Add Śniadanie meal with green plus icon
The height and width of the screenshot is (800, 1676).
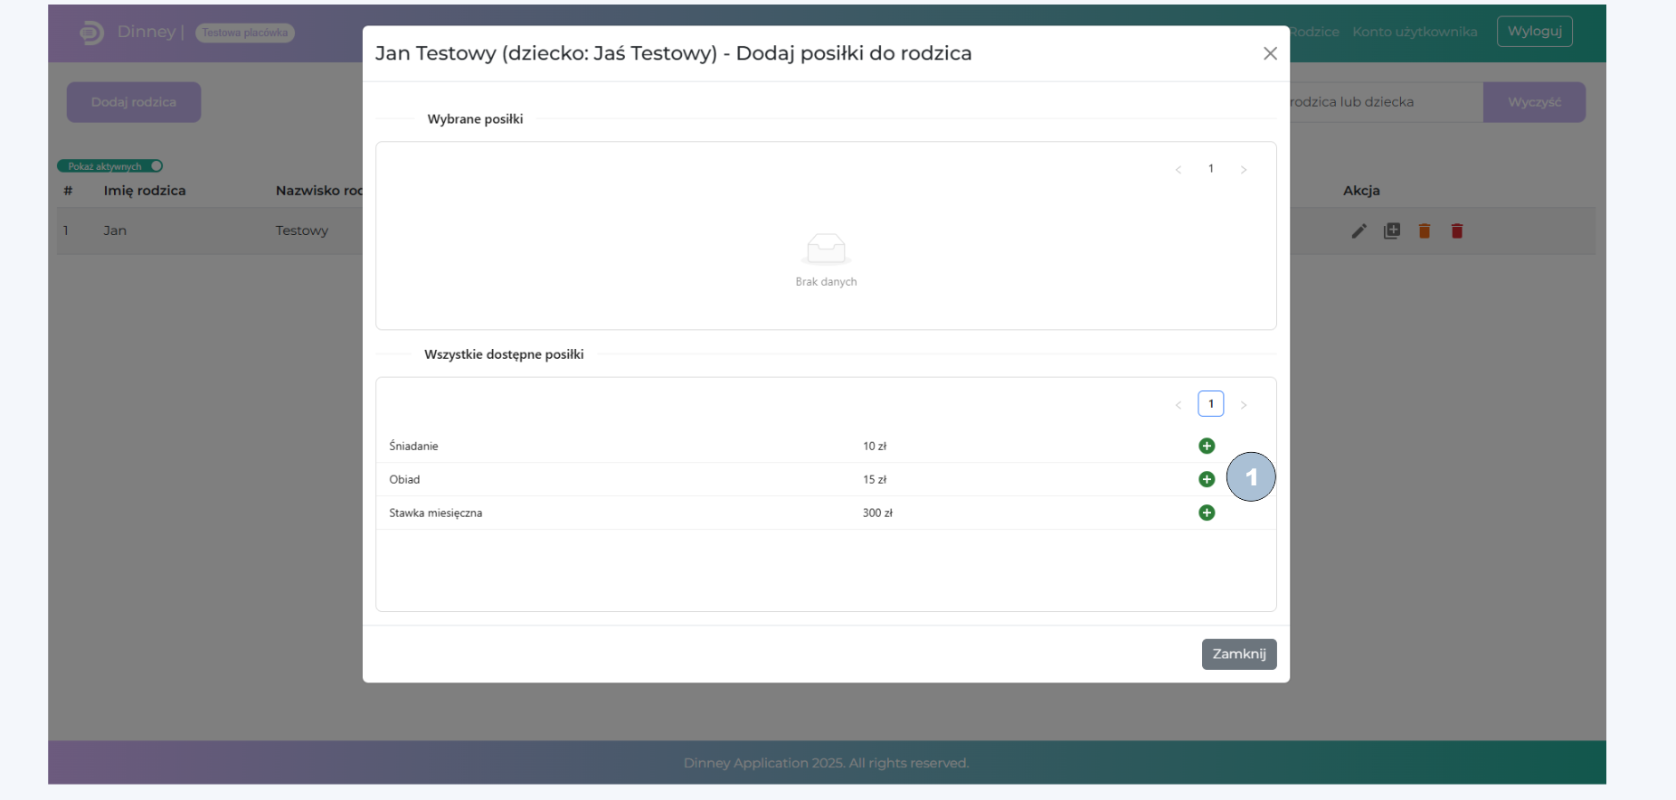click(1206, 446)
